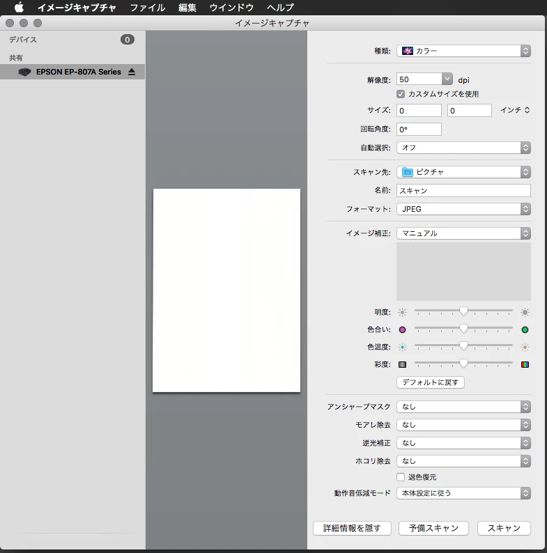Click the dim brightness sun icon
The width and height of the screenshot is (547, 553).
402,313
